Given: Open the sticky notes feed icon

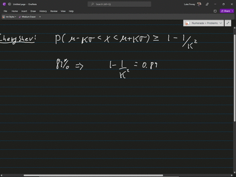Looking at the screenshot, I should click(x=215, y=11).
